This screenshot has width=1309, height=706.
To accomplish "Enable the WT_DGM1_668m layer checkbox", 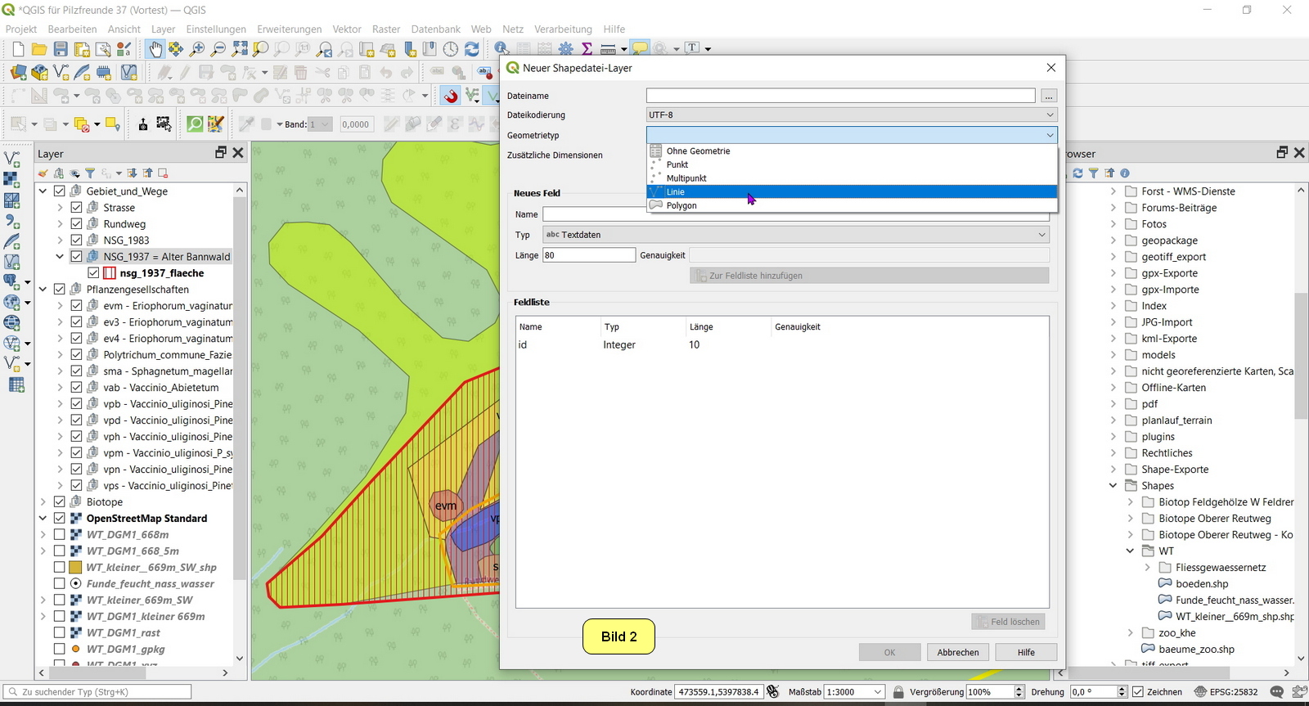I will click(x=60, y=535).
